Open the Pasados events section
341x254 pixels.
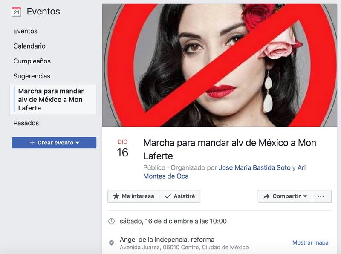coord(26,123)
